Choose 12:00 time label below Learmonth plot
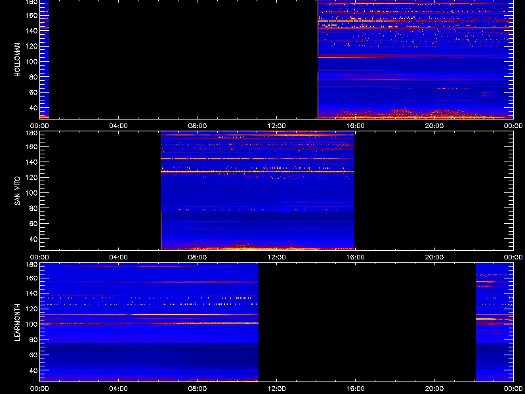 pyautogui.click(x=276, y=389)
